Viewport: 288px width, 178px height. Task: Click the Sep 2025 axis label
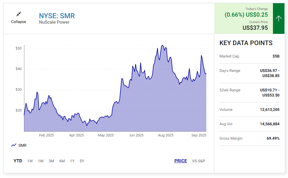tap(199, 135)
